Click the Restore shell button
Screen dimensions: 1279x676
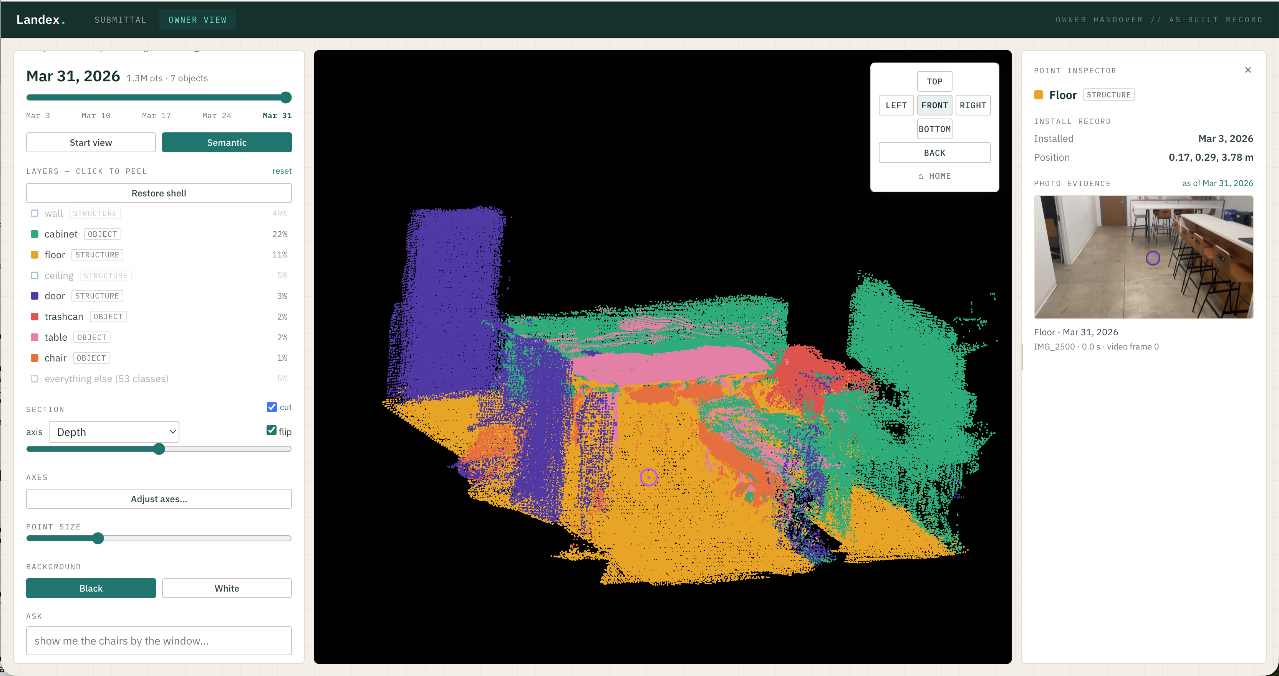click(159, 193)
